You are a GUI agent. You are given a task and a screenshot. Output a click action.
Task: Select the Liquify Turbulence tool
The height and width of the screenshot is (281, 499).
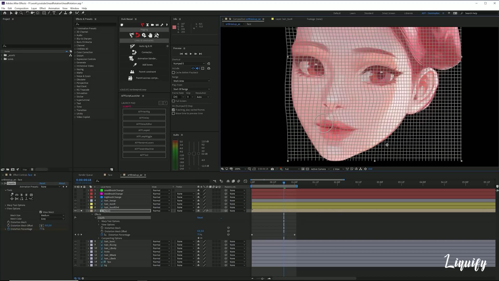[17, 195]
